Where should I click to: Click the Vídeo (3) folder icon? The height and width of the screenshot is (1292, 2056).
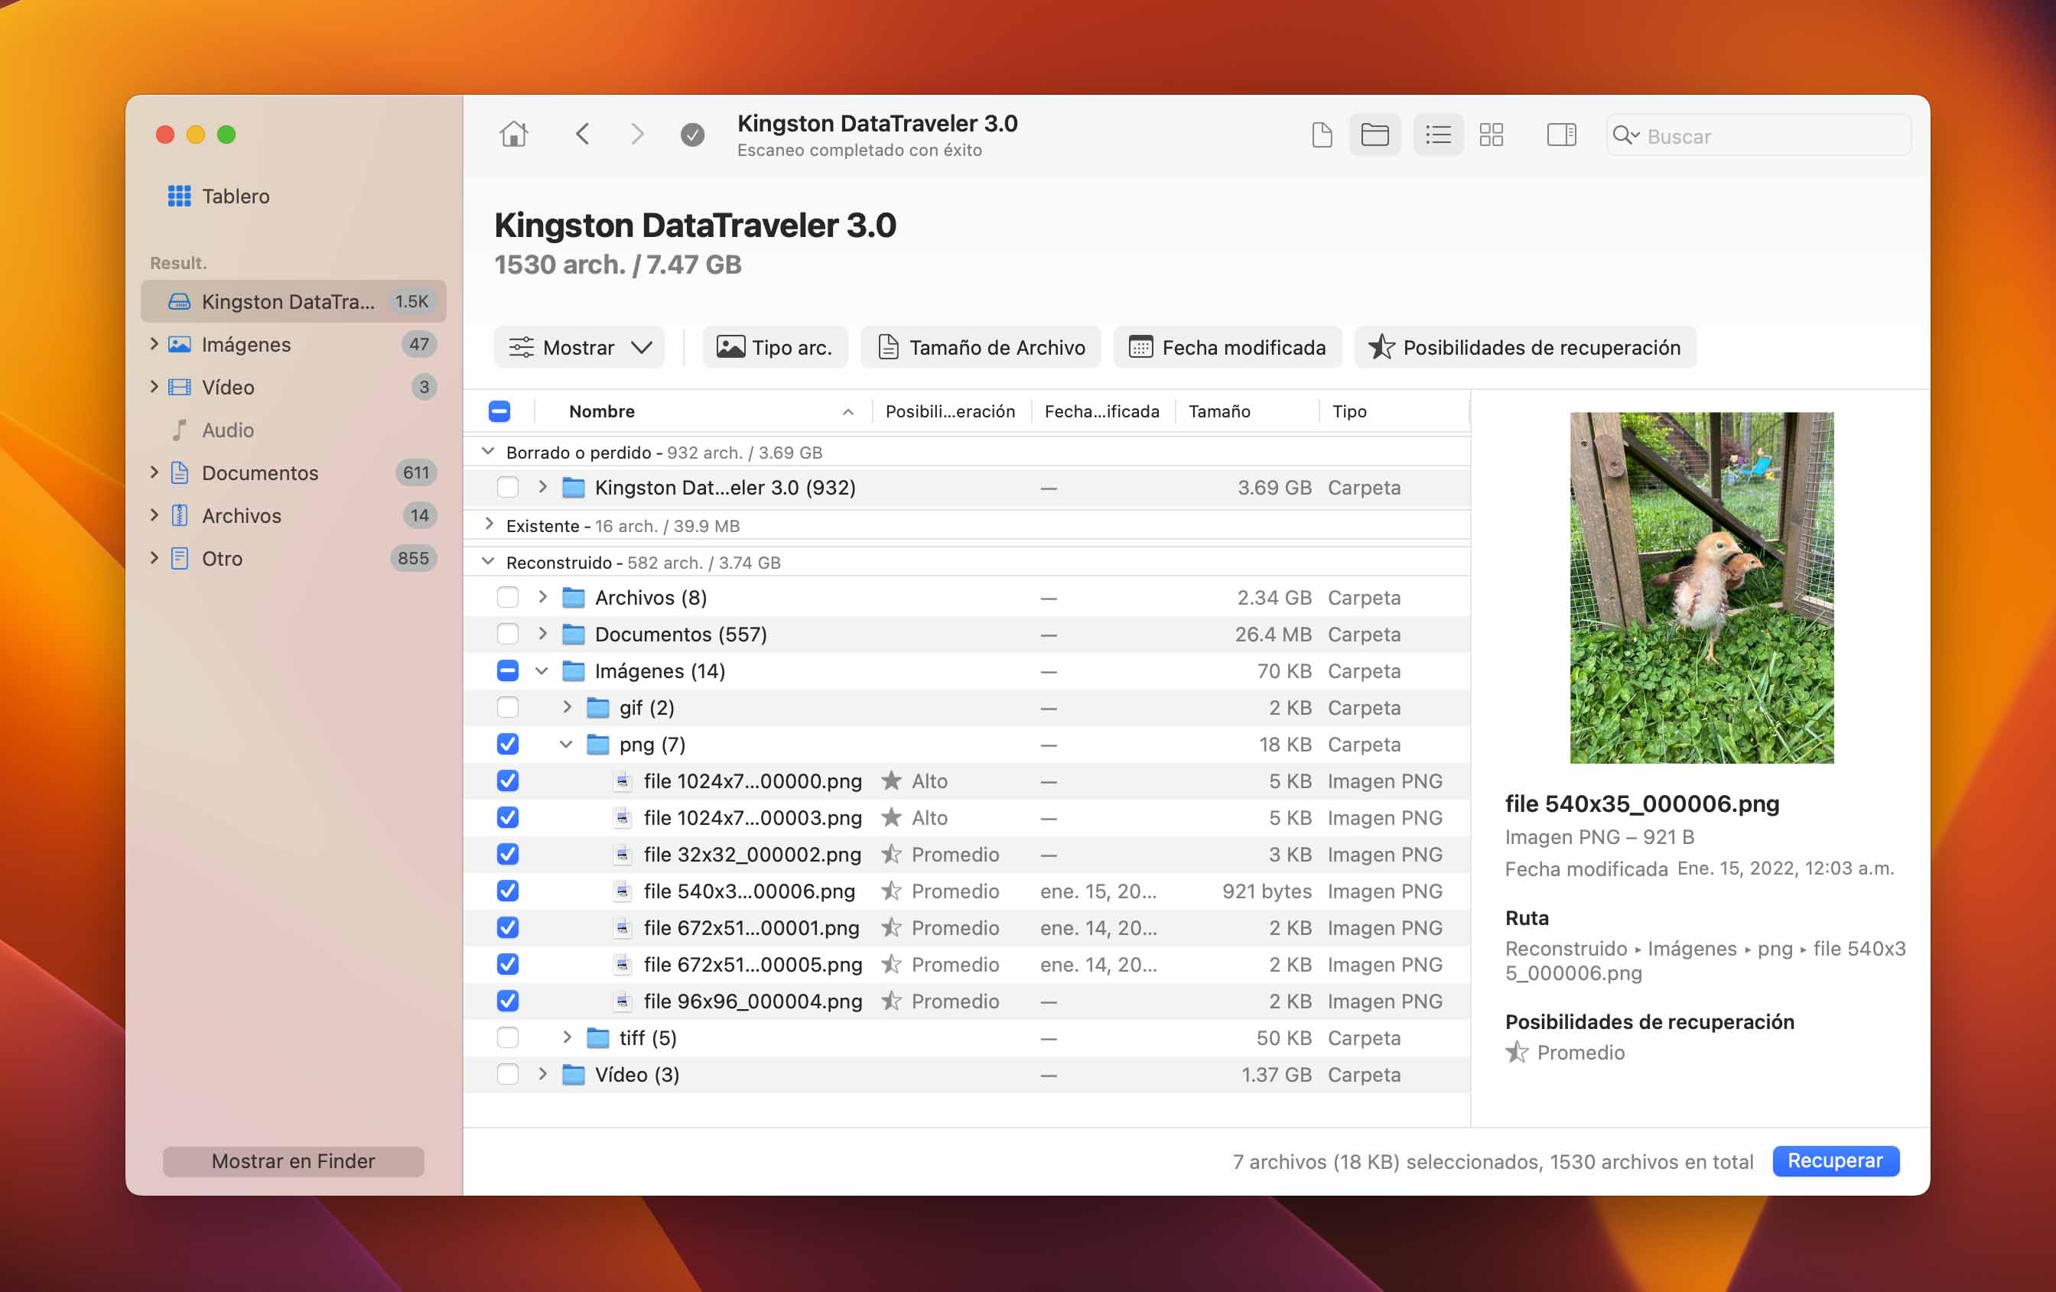click(574, 1074)
